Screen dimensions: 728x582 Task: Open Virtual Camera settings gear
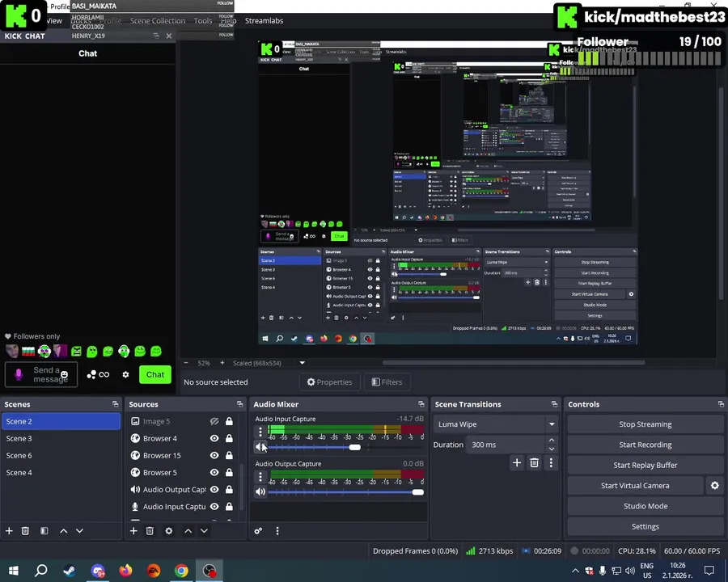coord(715,486)
